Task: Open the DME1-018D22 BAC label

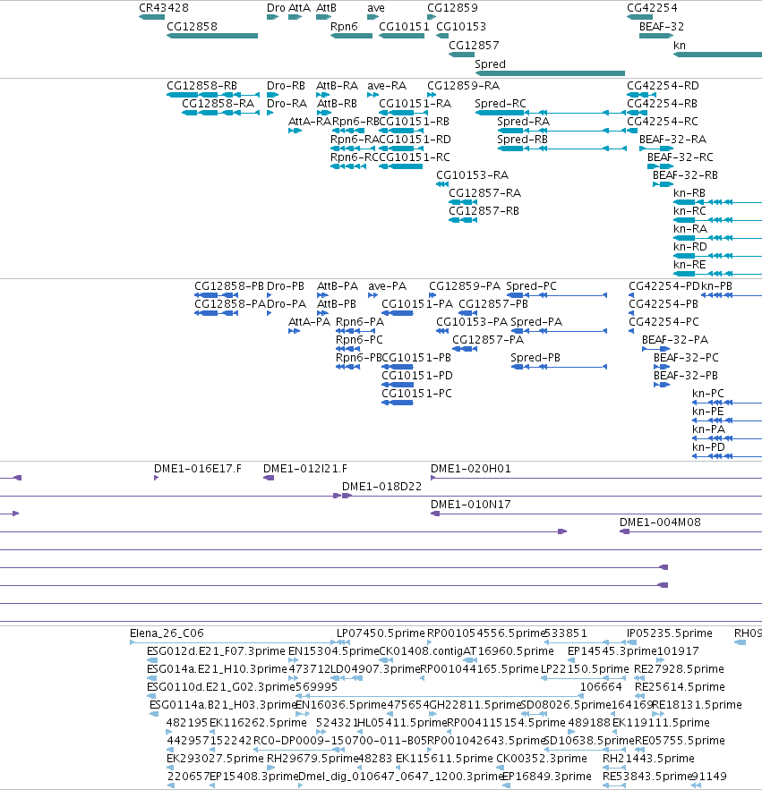Action: 381,487
